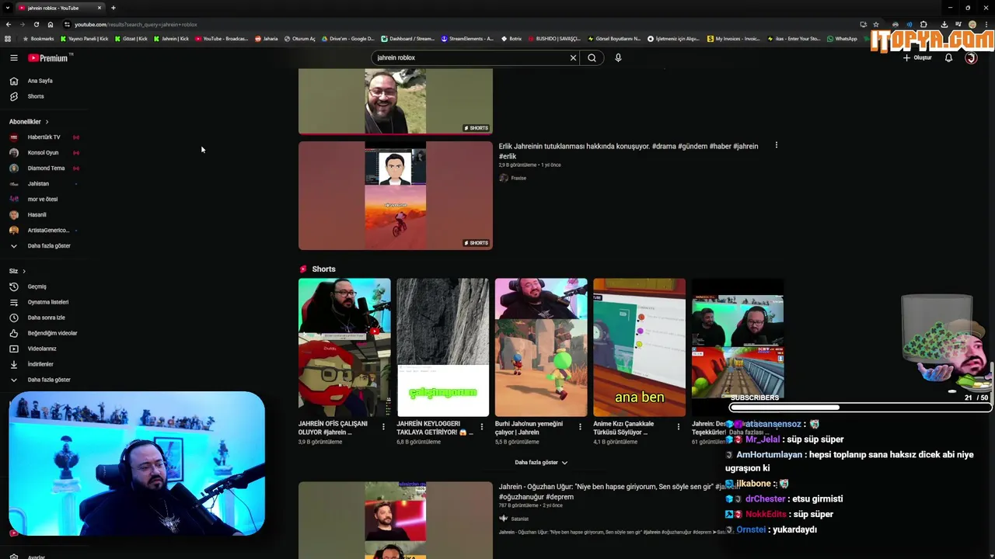Open the Fraxise channel avatar
This screenshot has height=559, width=995.
pyautogui.click(x=504, y=178)
